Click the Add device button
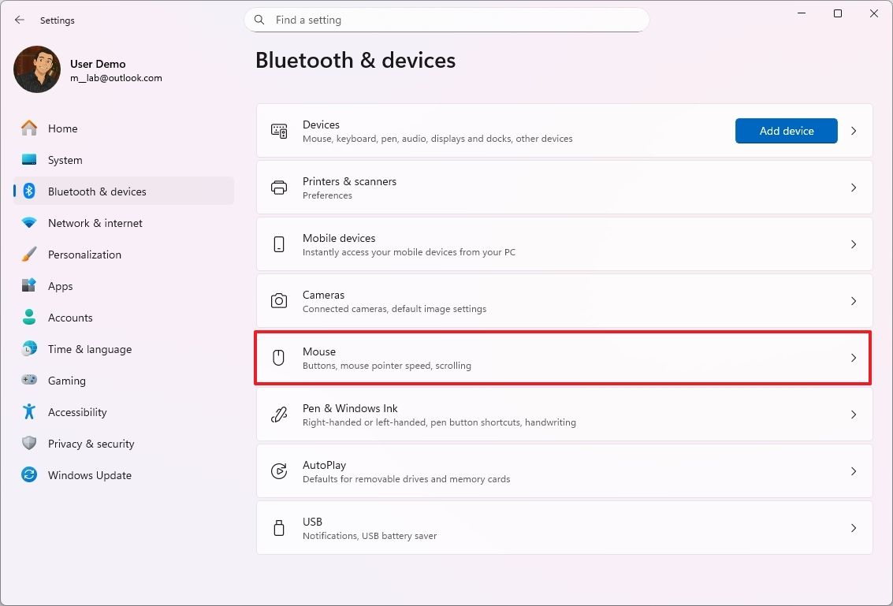Screen dimensions: 893x606 click(786, 131)
